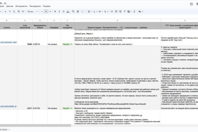Expand the font selector dropdown

(x=32, y=12)
